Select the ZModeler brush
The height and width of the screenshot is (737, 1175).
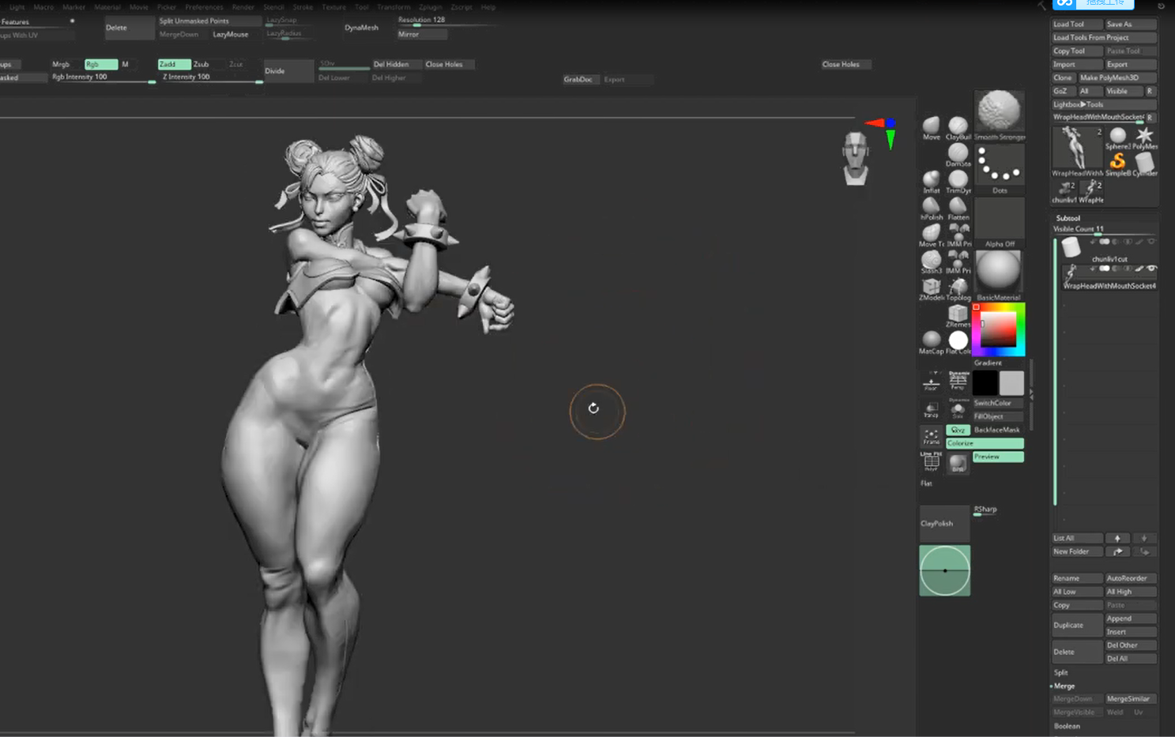(932, 290)
